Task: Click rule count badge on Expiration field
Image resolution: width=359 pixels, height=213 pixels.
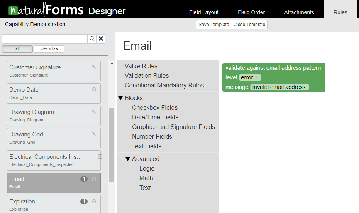Action: point(84,201)
